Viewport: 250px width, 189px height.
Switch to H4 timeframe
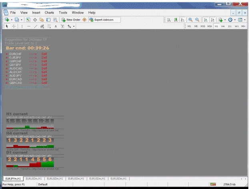click(223, 26)
